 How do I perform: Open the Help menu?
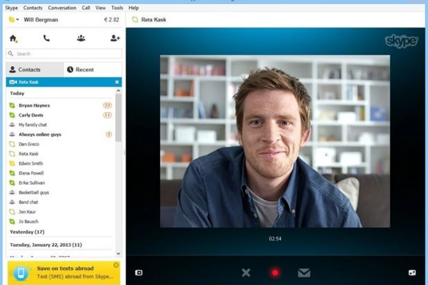pos(134,8)
